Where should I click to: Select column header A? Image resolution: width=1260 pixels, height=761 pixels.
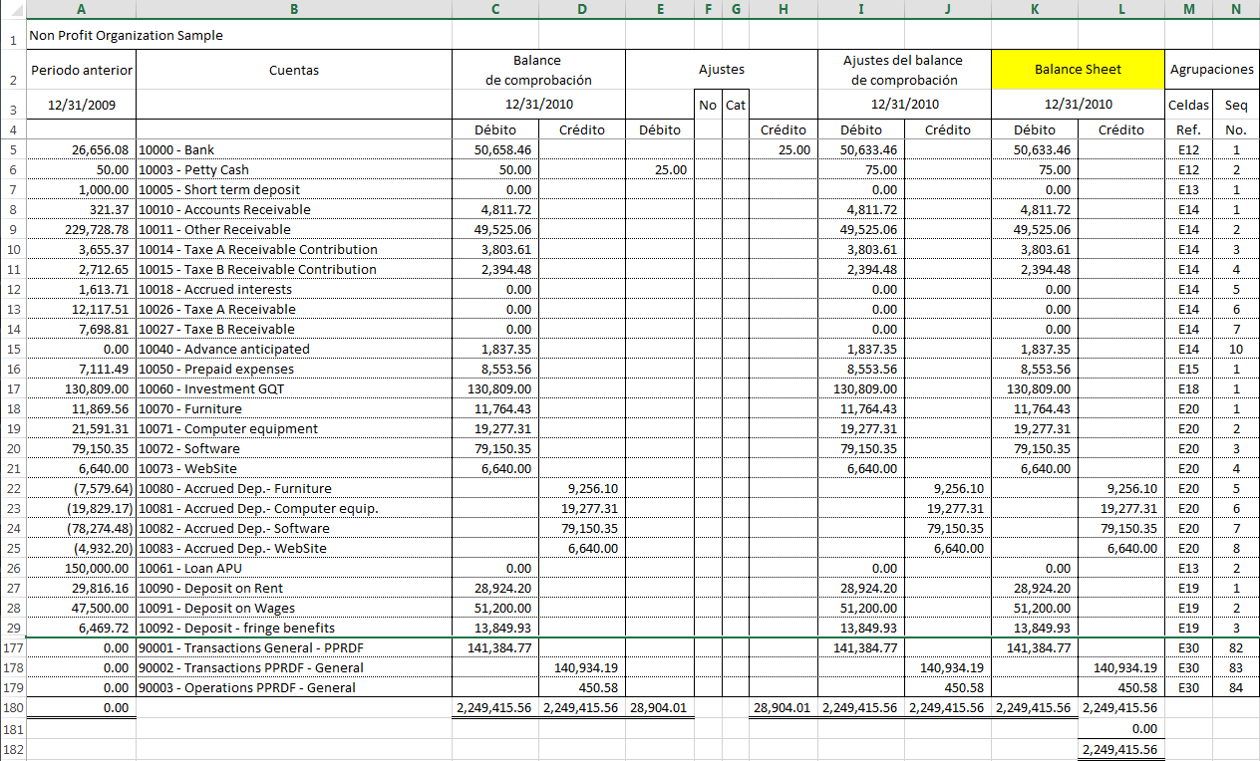click(80, 9)
